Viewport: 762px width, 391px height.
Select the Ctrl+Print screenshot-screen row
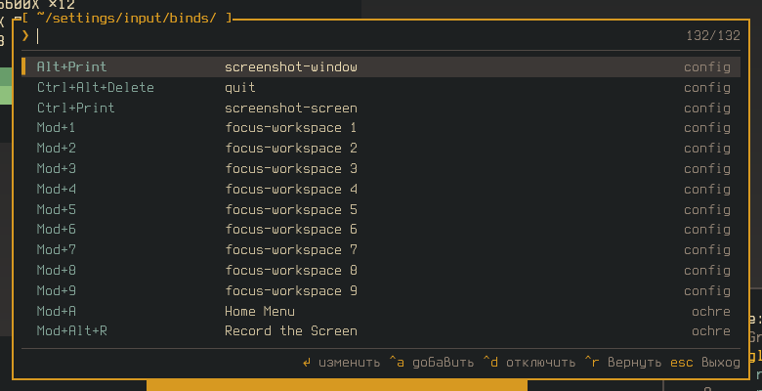381,108
